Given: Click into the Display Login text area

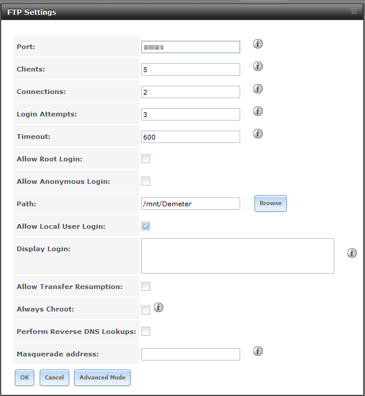Looking at the screenshot, I should coord(237,256).
